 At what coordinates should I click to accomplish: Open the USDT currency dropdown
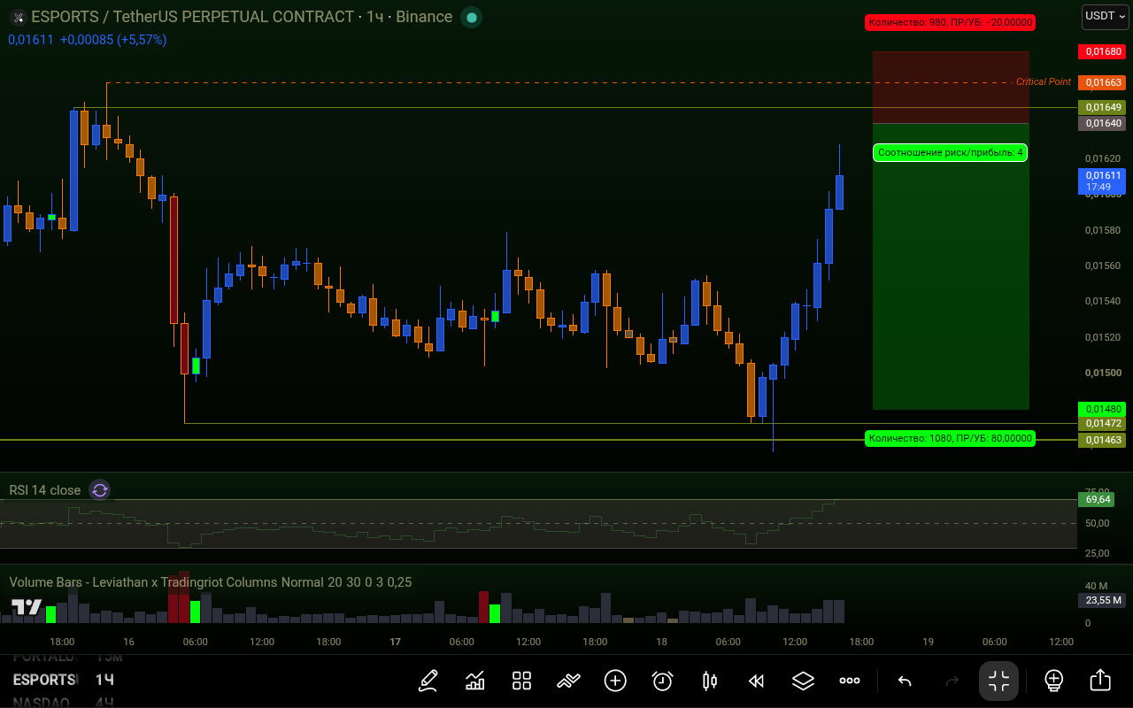(1106, 16)
